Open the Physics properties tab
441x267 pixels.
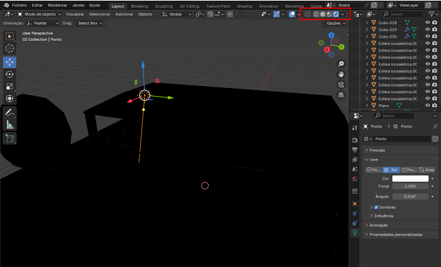[x=355, y=213]
